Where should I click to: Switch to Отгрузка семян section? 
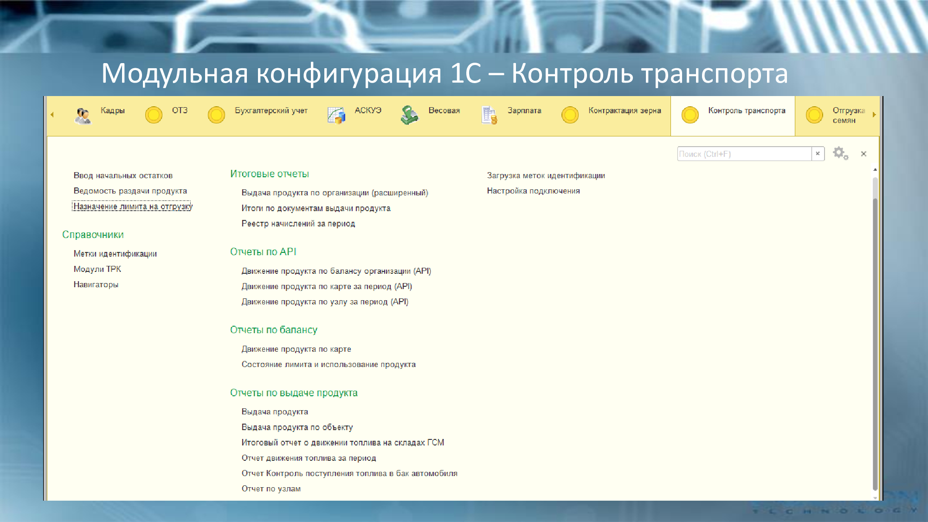[x=849, y=116]
